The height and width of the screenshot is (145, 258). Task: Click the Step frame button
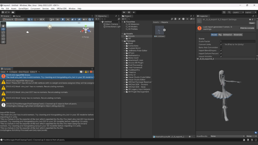(x=134, y=12)
